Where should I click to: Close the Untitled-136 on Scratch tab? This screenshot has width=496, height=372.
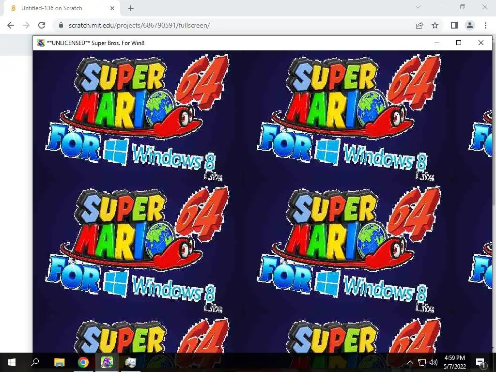(x=112, y=8)
